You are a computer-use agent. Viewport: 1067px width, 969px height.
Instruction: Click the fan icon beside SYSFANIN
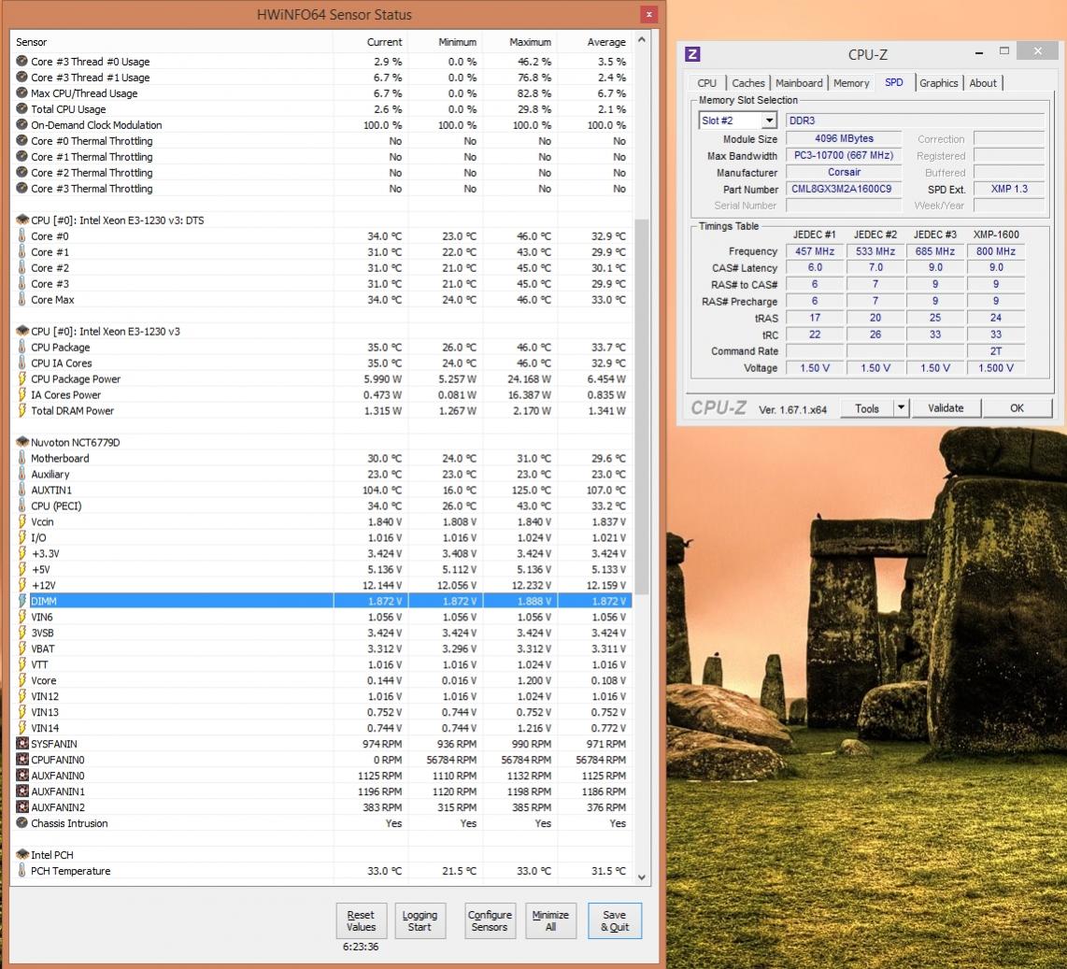(x=21, y=744)
